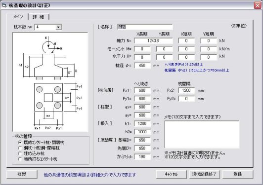Viewport: 263px width, 185px height.
Task: Click the メモ text area
Action: click(202, 135)
